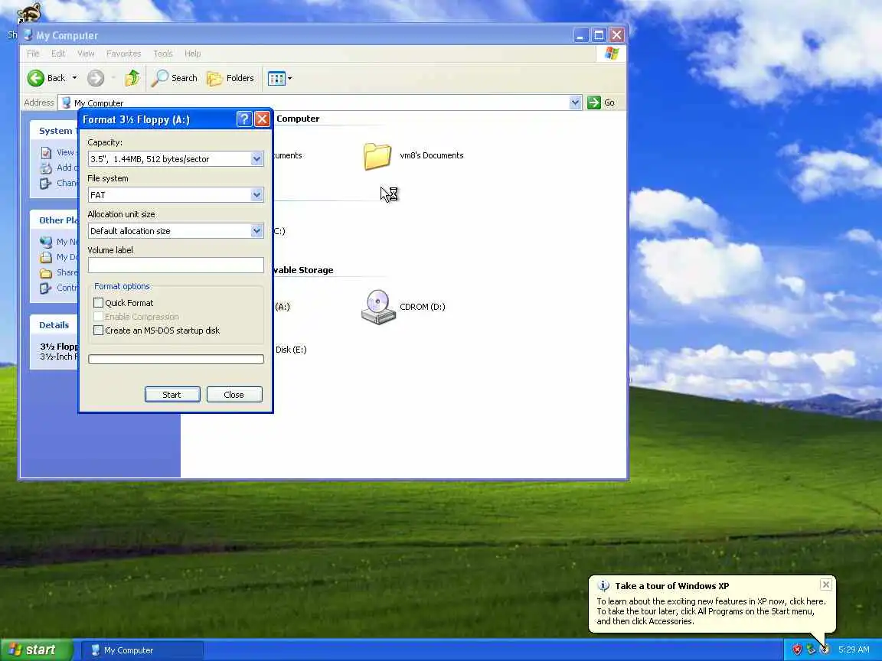Click the 5:29 AM system clock

(x=854, y=650)
